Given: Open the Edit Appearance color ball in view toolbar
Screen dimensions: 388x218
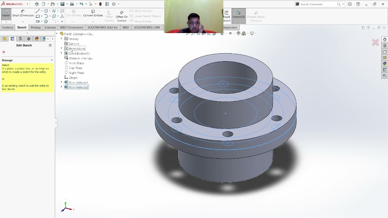Looking at the screenshot, I should click(x=238, y=33).
